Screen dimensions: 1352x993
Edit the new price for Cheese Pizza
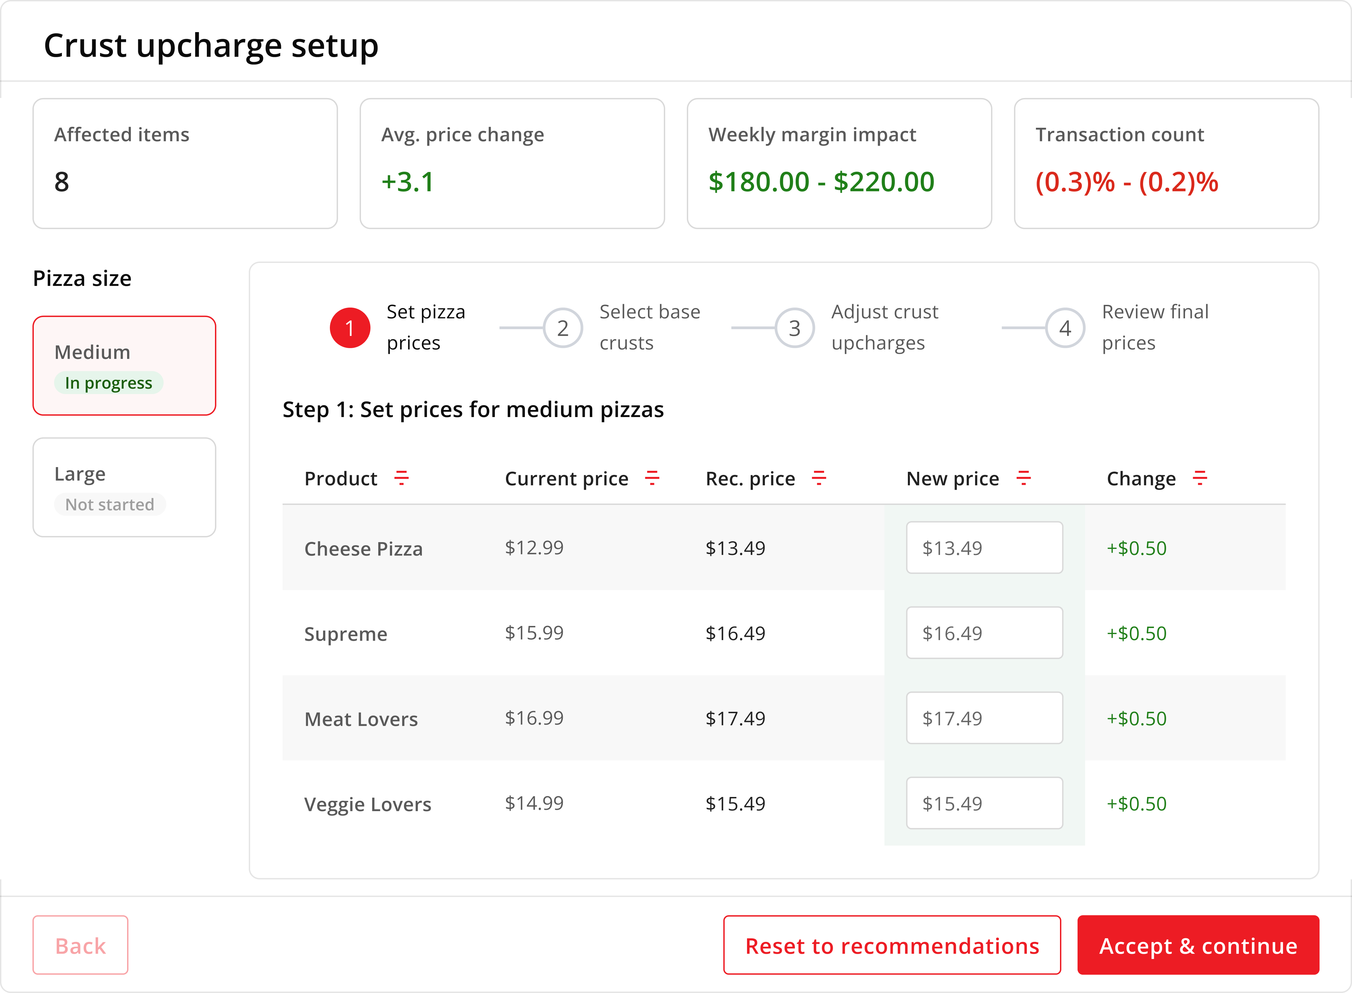[984, 548]
